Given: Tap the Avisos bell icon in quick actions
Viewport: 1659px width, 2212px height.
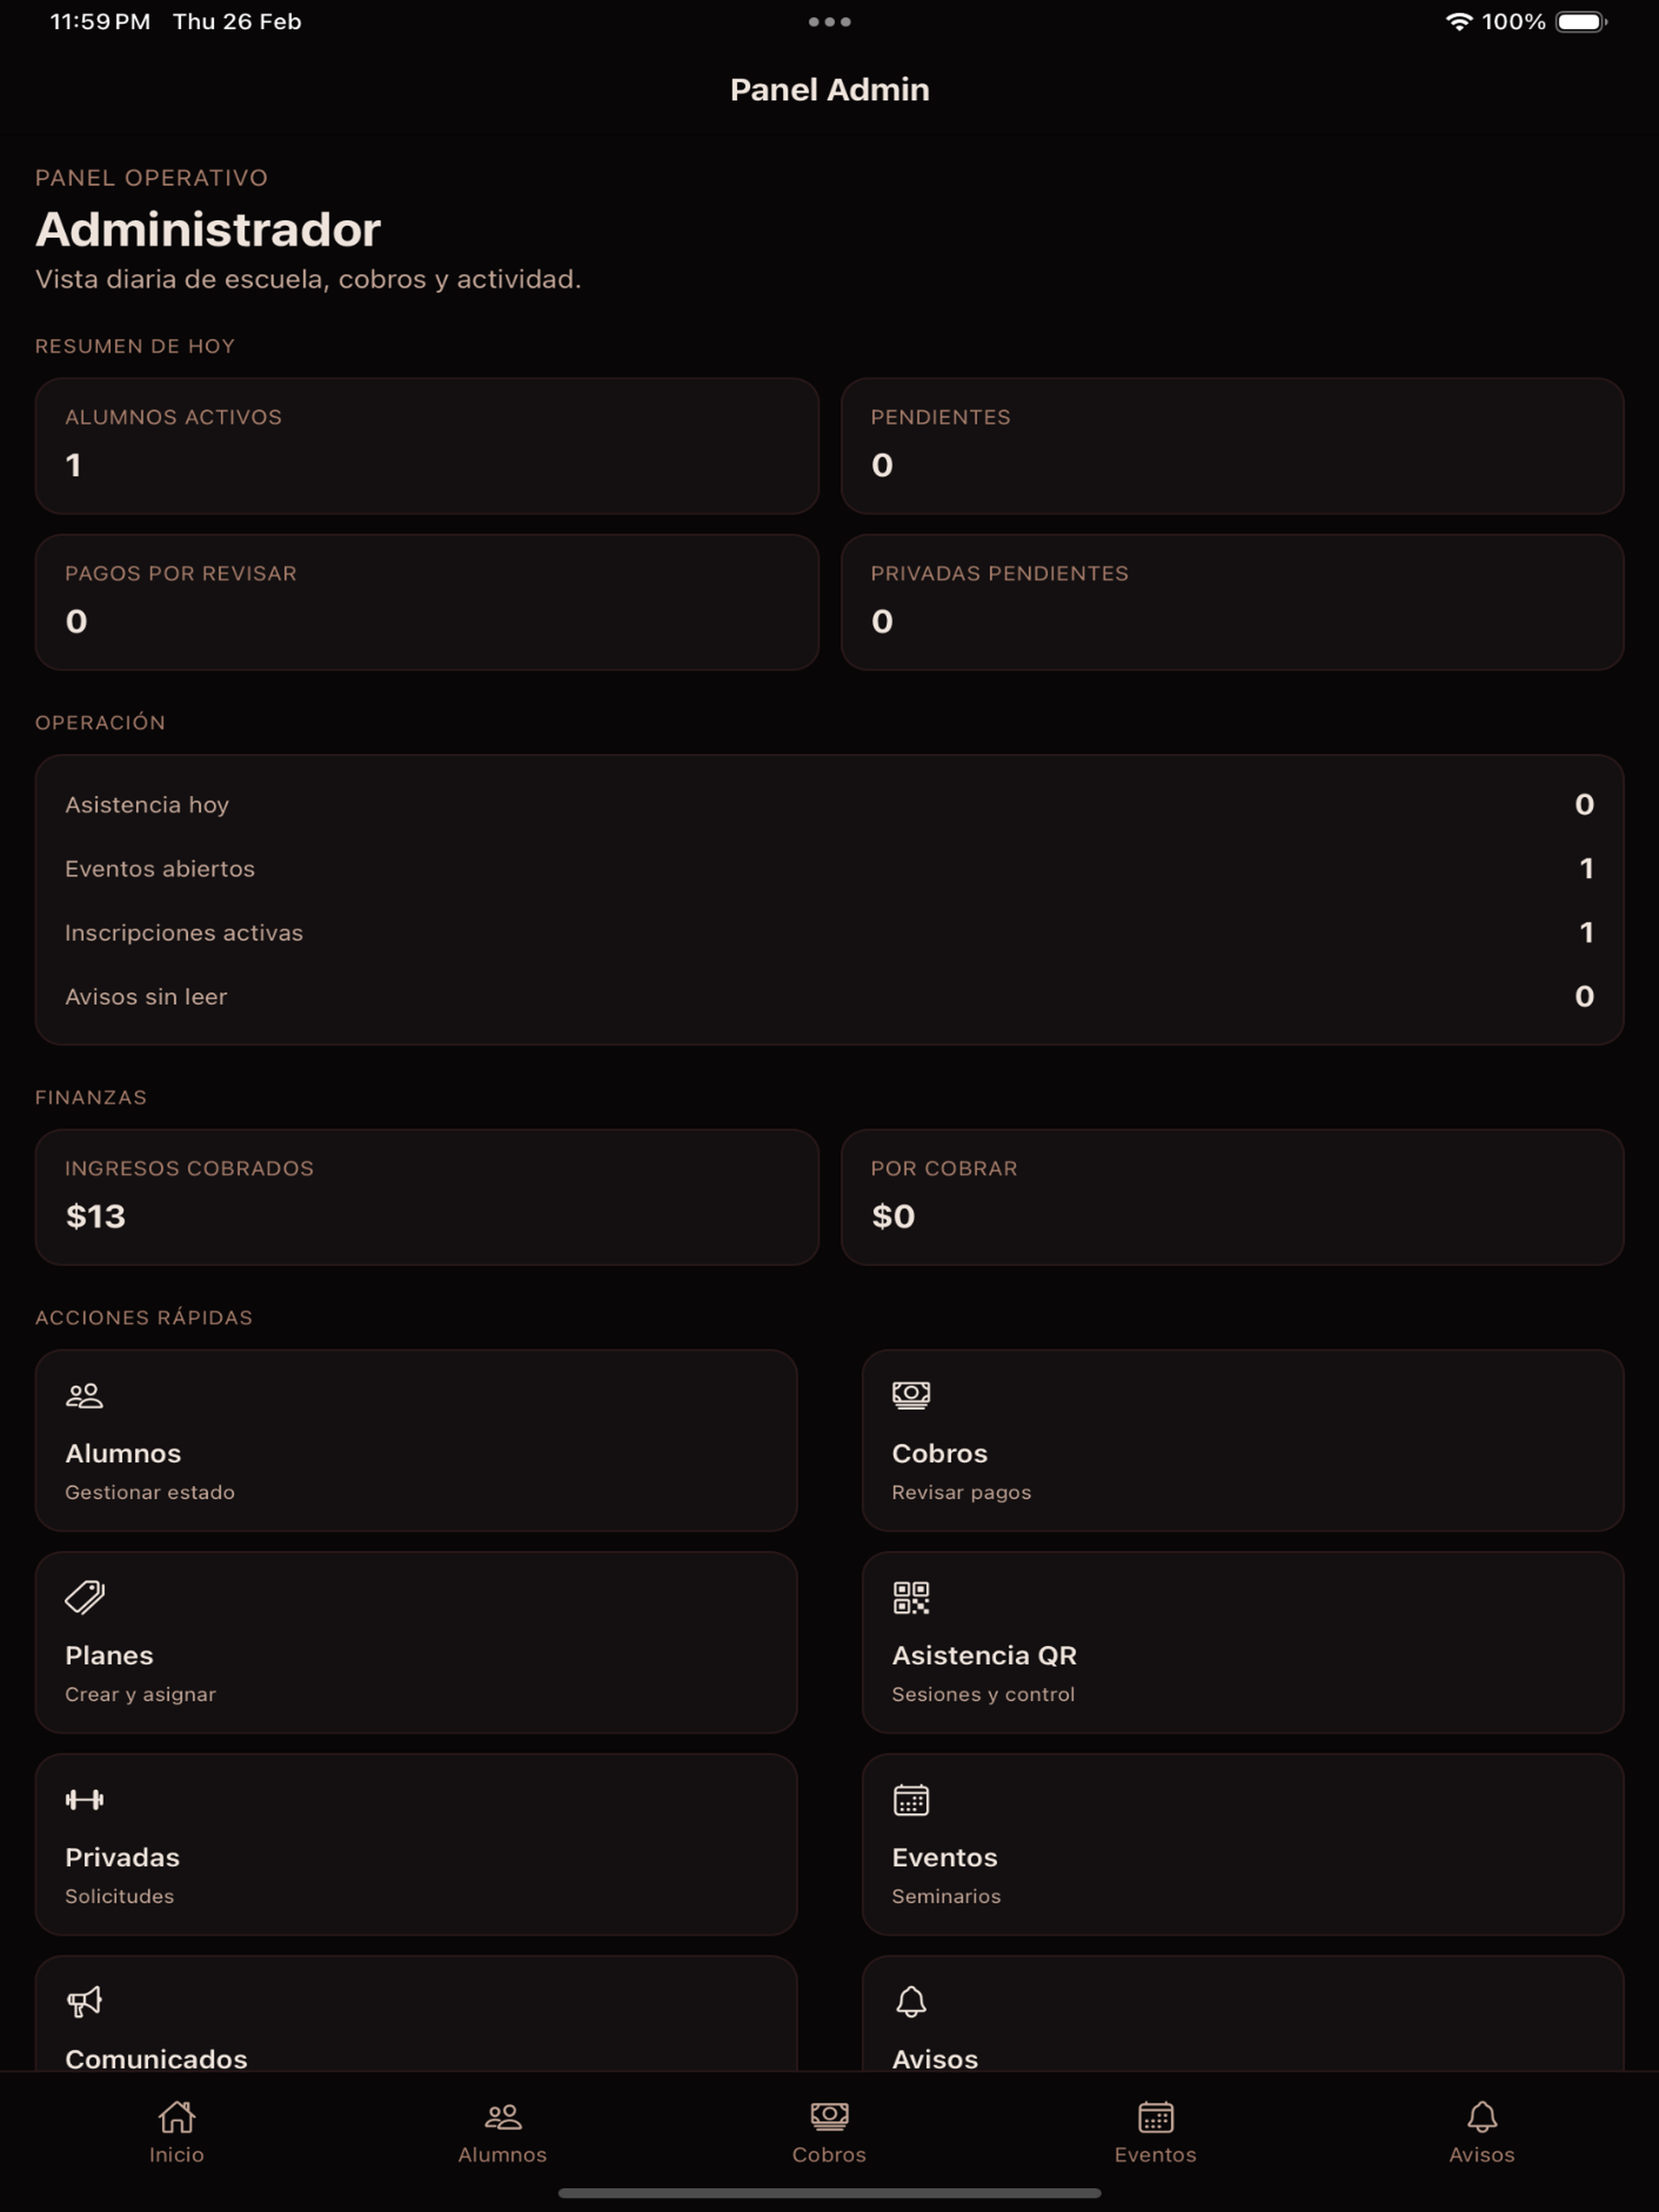Looking at the screenshot, I should tap(911, 2002).
